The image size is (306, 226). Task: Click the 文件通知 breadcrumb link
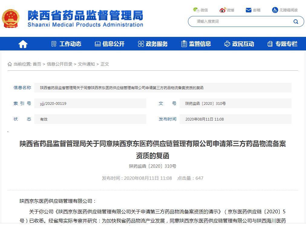86,64
